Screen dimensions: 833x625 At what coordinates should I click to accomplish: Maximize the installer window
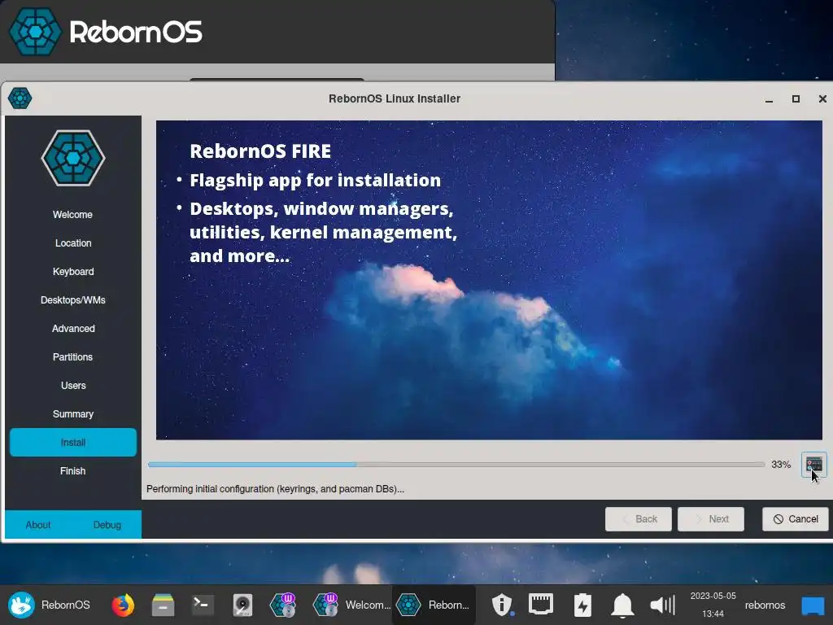click(796, 98)
